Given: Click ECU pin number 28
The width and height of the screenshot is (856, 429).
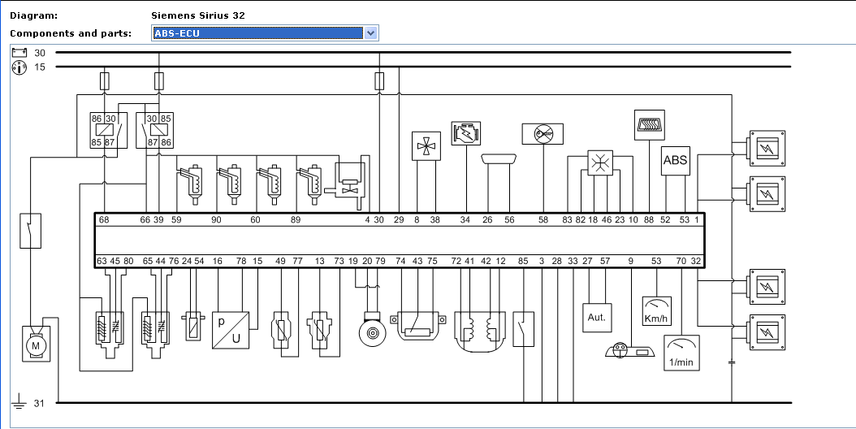Looking at the screenshot, I should tap(557, 262).
